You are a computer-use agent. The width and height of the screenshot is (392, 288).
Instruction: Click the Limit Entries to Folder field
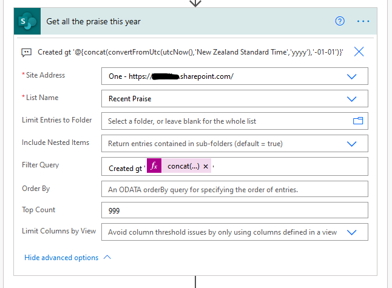coord(225,121)
